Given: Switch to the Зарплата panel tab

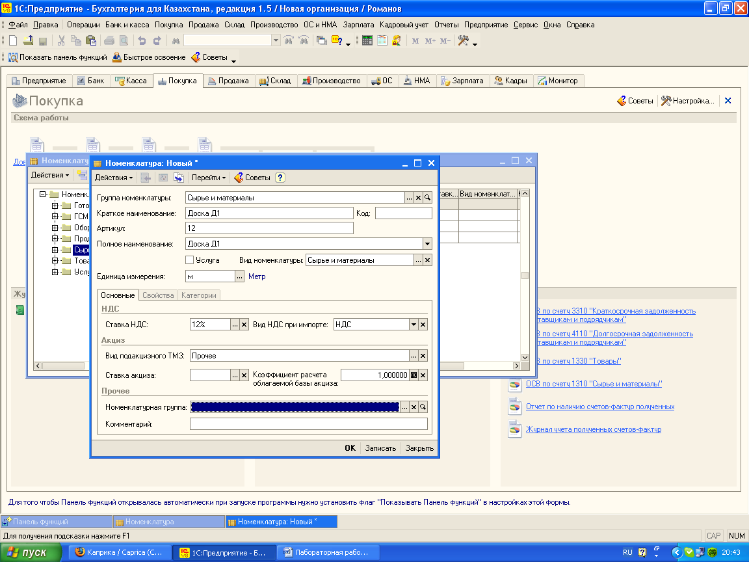Looking at the screenshot, I should [x=462, y=81].
